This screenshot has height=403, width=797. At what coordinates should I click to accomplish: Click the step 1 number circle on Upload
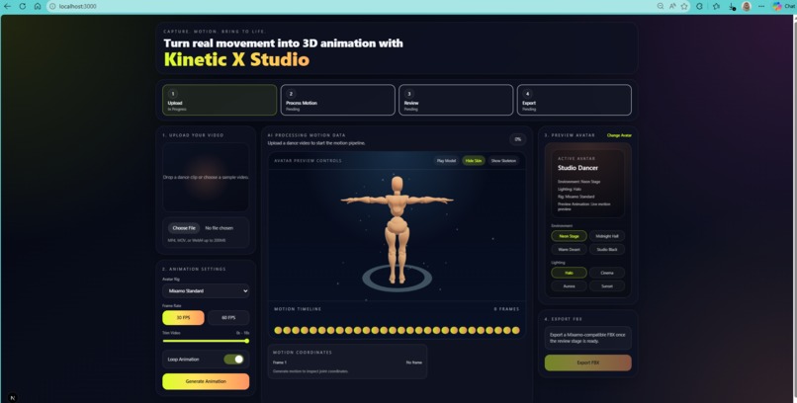[x=173, y=94]
